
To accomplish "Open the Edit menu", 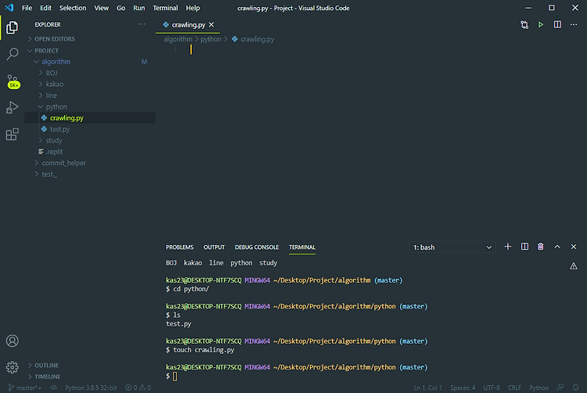I will coord(45,8).
